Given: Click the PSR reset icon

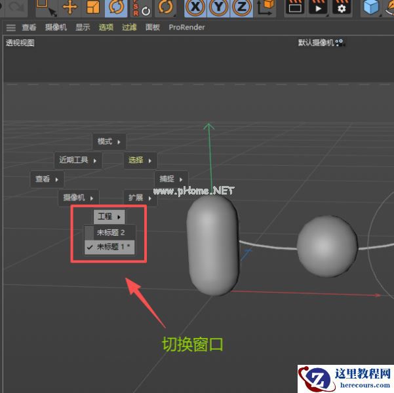Looking at the screenshot, I should point(141,8).
